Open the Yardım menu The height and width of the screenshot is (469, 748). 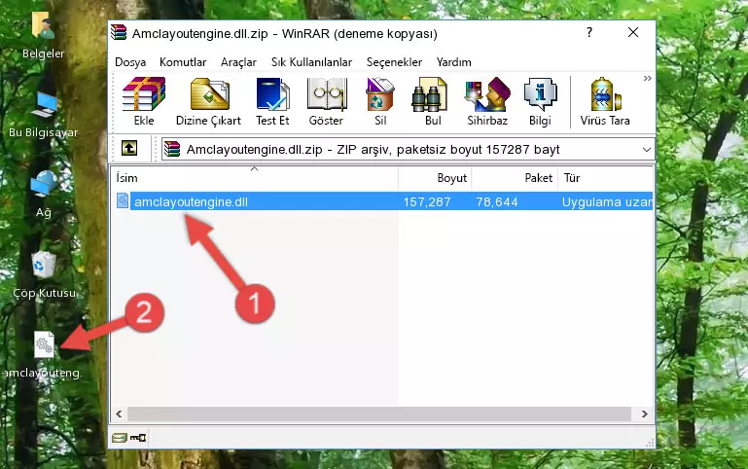tap(453, 62)
